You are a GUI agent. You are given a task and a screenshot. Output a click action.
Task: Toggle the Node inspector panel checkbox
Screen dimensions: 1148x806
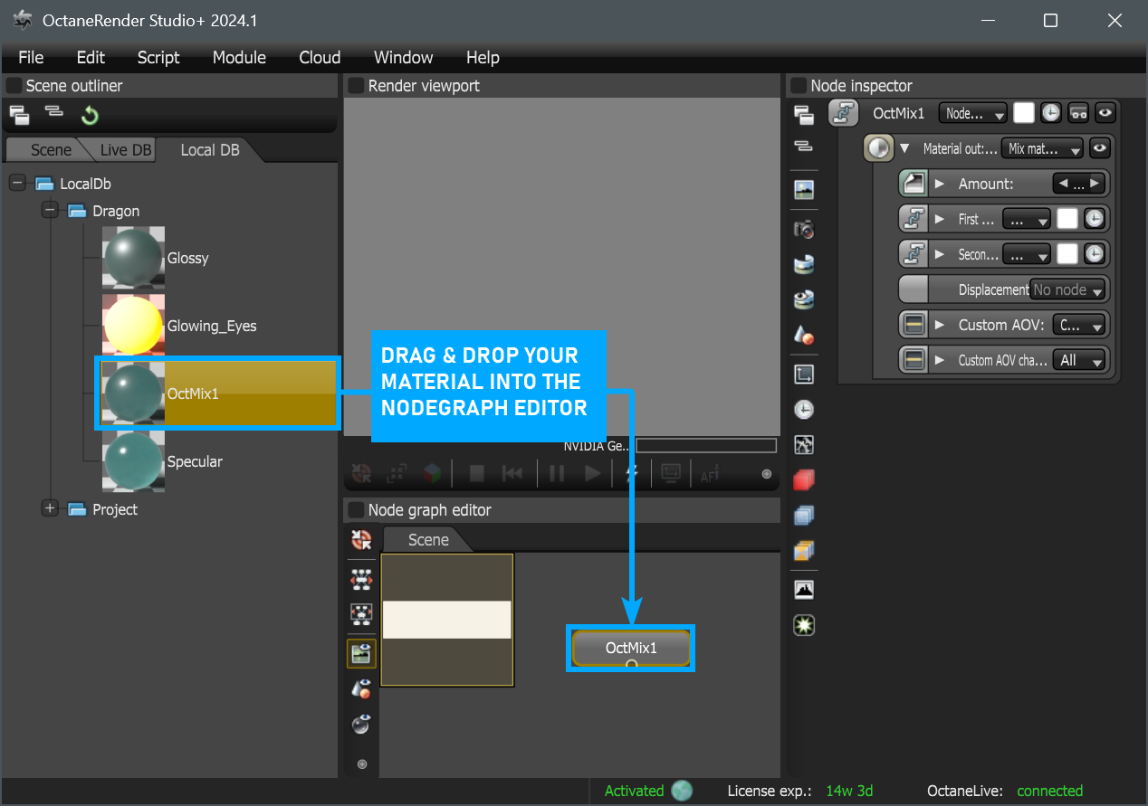click(799, 86)
